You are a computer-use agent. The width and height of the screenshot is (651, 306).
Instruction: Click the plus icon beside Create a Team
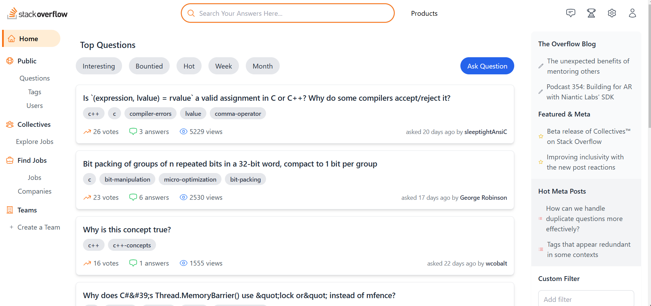11,227
